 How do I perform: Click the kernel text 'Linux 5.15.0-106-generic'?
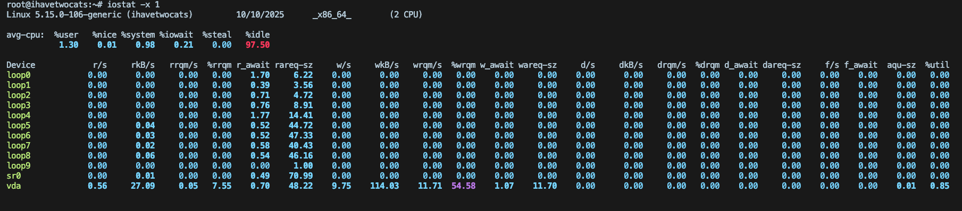[64, 15]
